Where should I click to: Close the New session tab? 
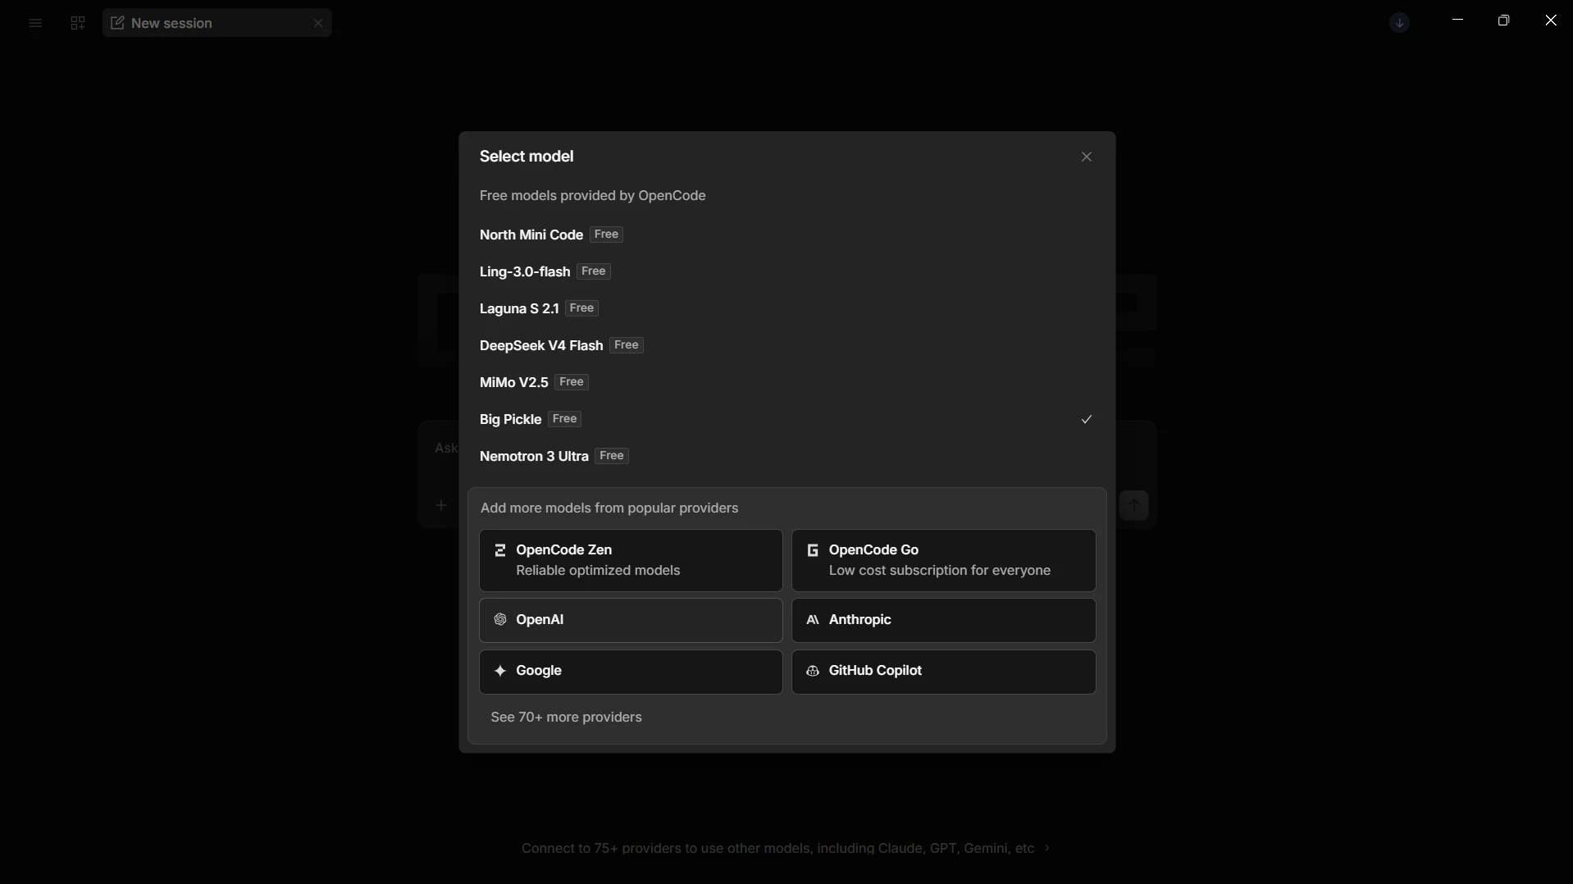318,23
